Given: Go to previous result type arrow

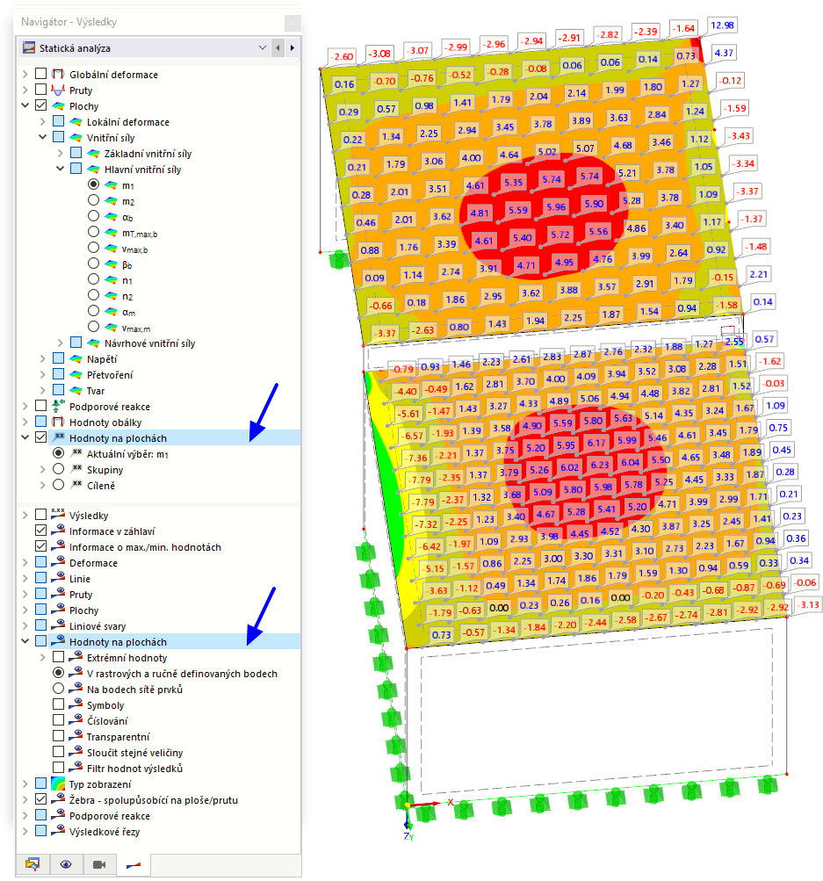Looking at the screenshot, I should 278,47.
